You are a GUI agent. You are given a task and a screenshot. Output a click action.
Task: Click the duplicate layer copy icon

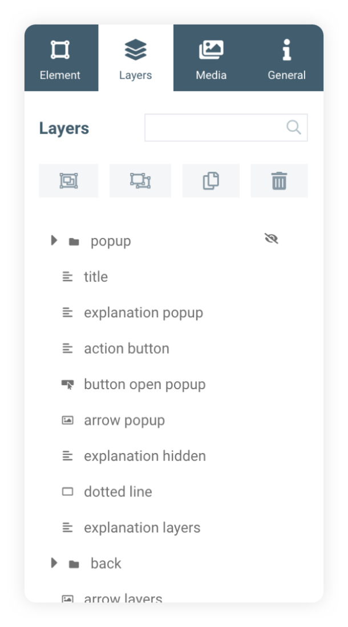211,181
